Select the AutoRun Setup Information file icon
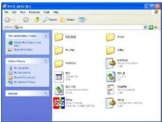 coord(111,63)
